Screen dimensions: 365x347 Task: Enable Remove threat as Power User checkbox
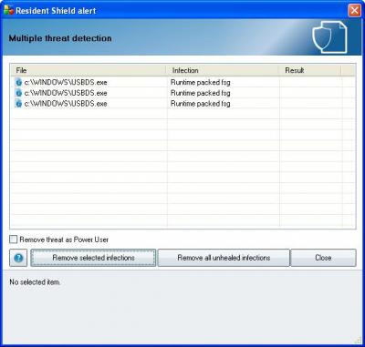tap(14, 240)
